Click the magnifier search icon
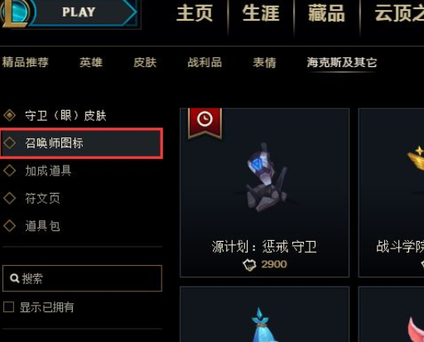The width and height of the screenshot is (424, 342). (14, 278)
